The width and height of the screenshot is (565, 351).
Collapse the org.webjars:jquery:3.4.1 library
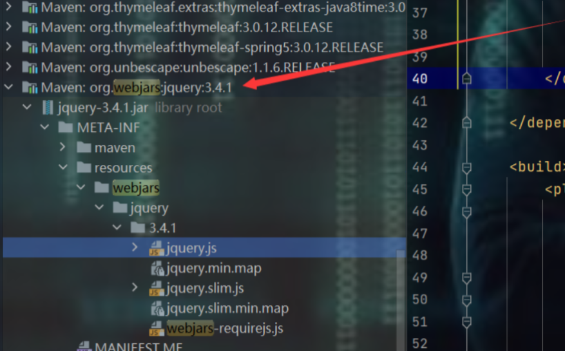[x=8, y=87]
